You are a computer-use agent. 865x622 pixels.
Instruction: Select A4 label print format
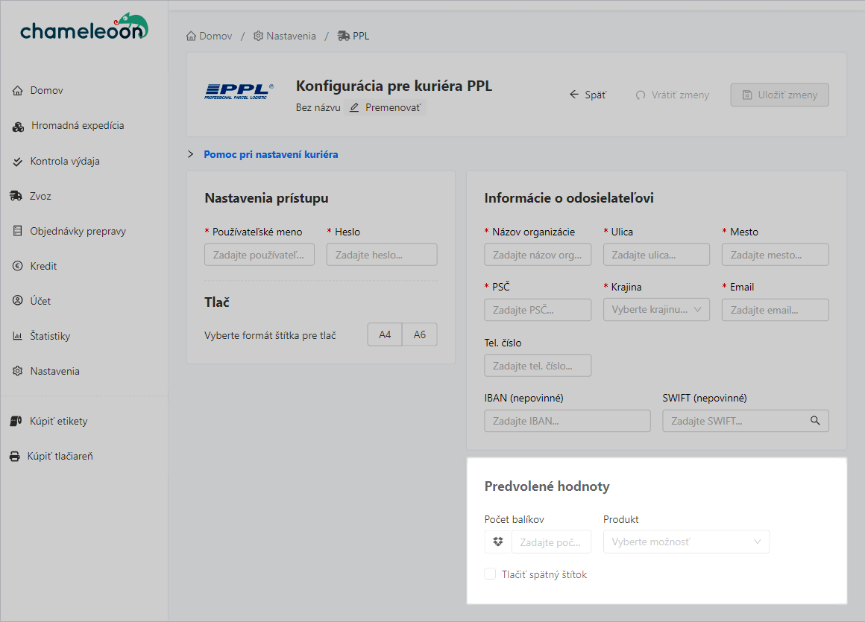point(385,334)
